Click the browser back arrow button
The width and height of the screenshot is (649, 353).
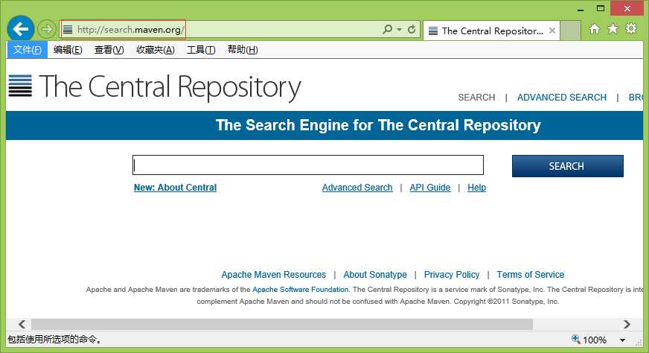point(21,29)
